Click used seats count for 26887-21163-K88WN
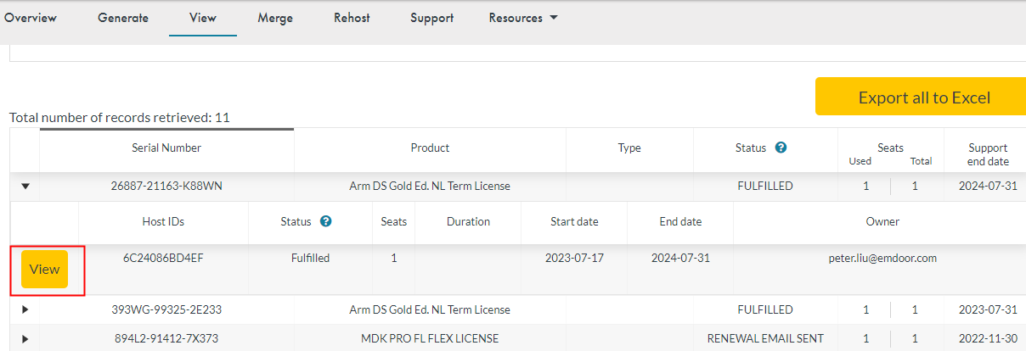 [866, 186]
